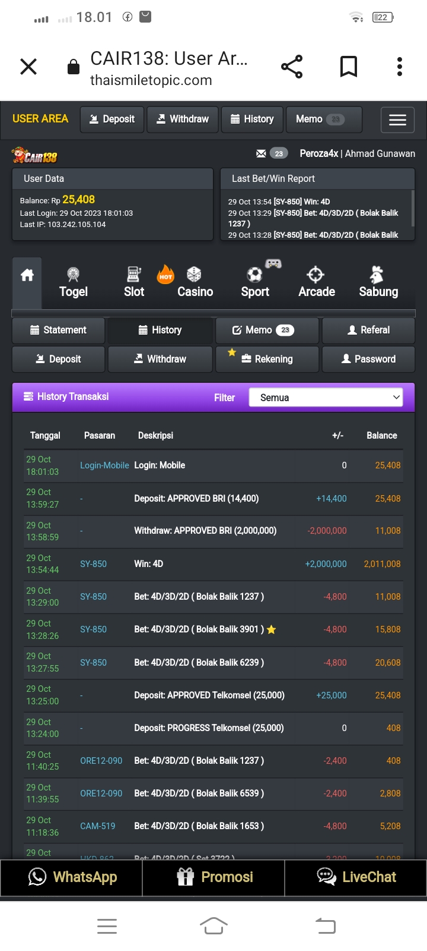Click the Tanggal column header
427x951 pixels.
point(45,436)
